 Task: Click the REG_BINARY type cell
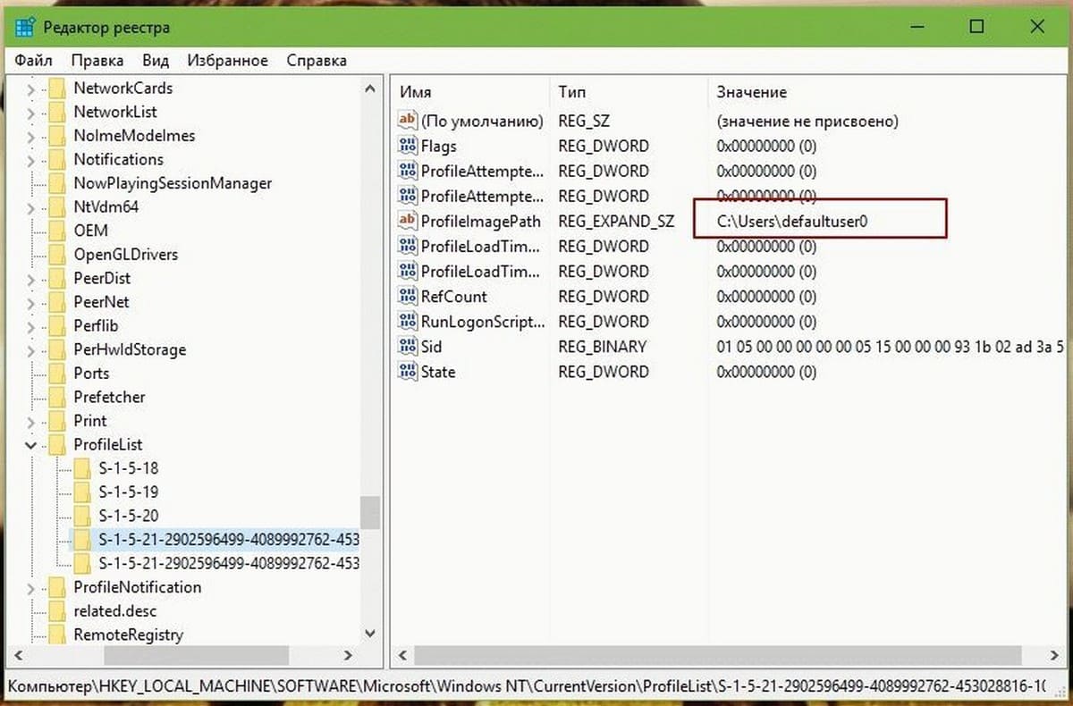point(603,346)
